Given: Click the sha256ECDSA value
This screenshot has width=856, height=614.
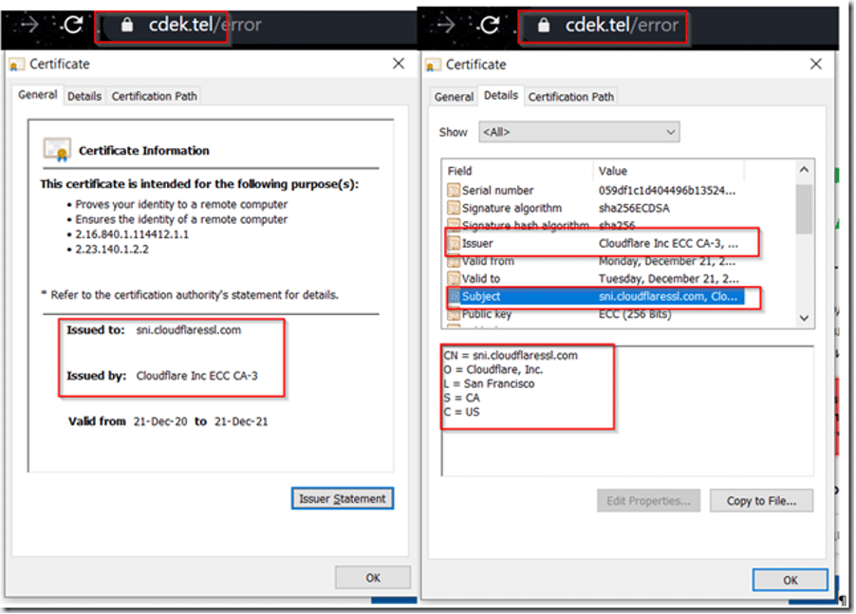Looking at the screenshot, I should coord(634,208).
